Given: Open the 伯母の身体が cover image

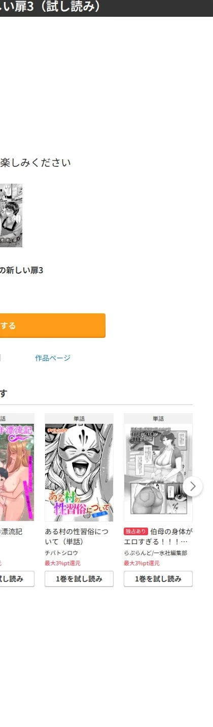Looking at the screenshot, I should (x=158, y=473).
